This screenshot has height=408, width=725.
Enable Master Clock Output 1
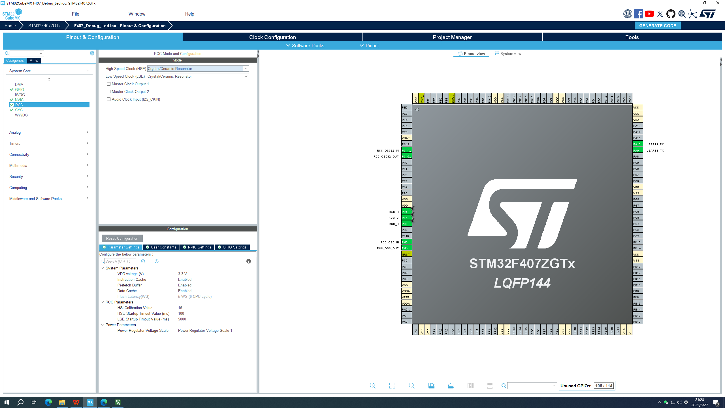click(108, 84)
